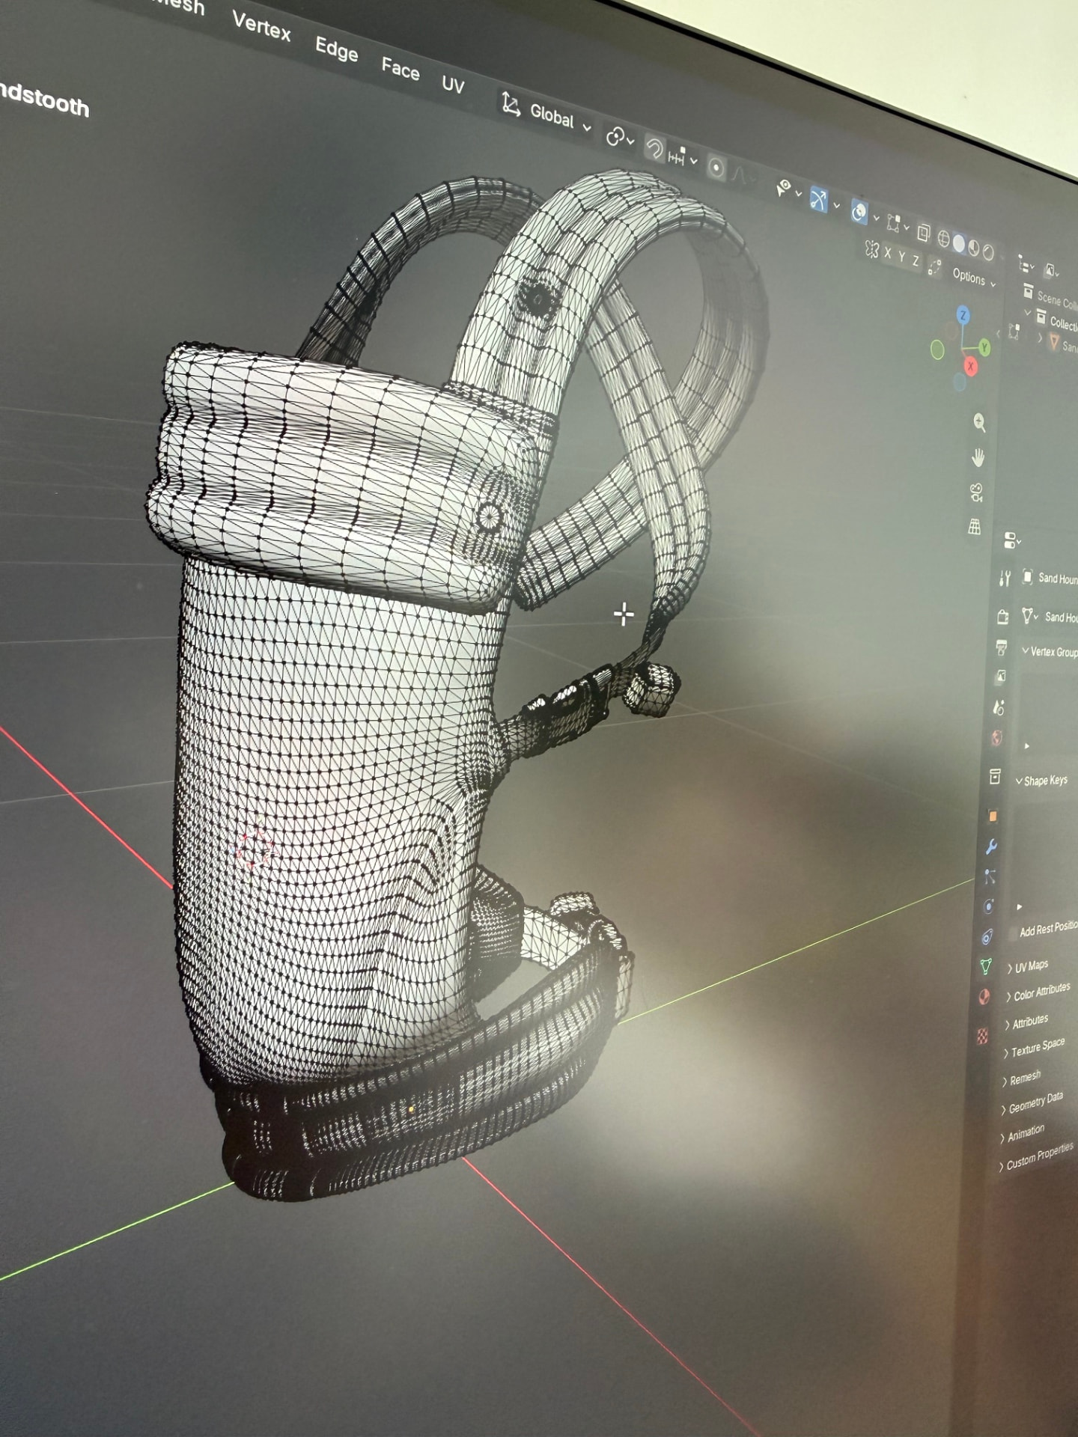Toggle Z axis mirror
Image resolution: width=1078 pixels, height=1437 pixels.
(x=915, y=261)
